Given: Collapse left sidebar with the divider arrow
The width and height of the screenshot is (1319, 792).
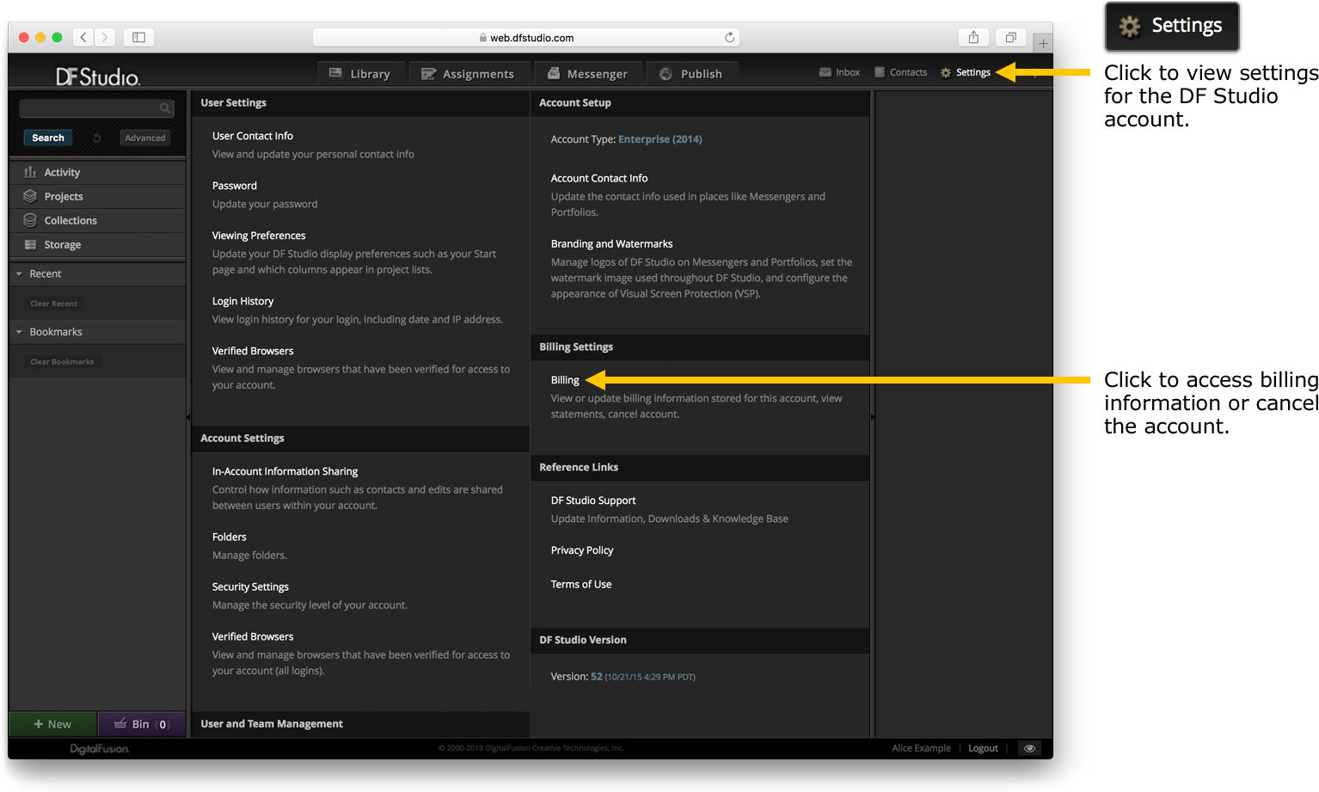Looking at the screenshot, I should pyautogui.click(x=188, y=417).
